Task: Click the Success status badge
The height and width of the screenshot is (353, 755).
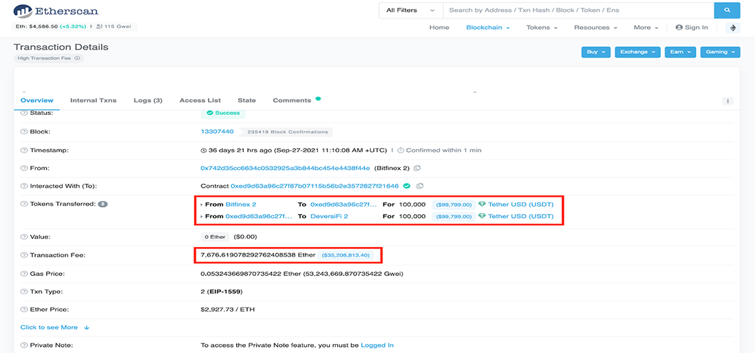Action: coord(224,113)
